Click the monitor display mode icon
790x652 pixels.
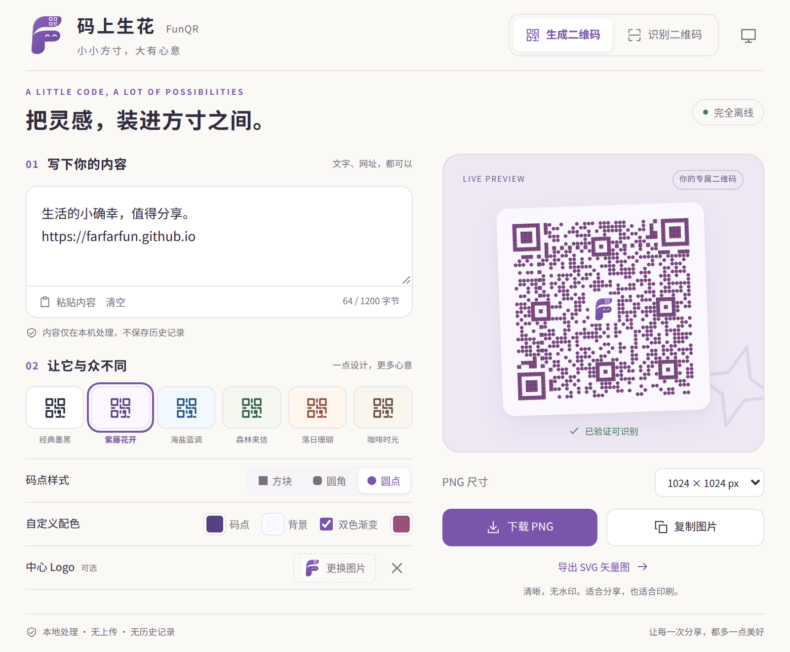pyautogui.click(x=748, y=36)
